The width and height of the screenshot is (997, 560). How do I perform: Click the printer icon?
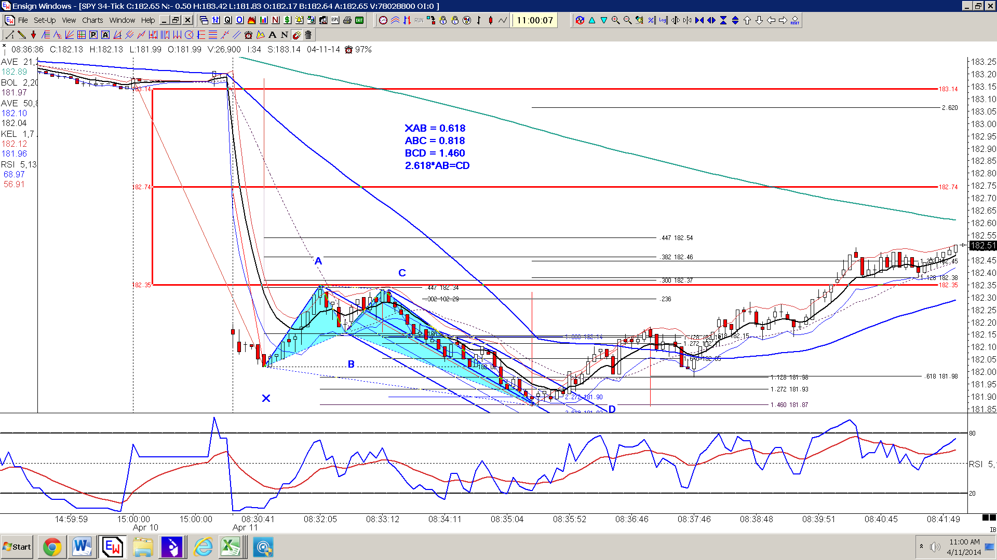tap(347, 20)
